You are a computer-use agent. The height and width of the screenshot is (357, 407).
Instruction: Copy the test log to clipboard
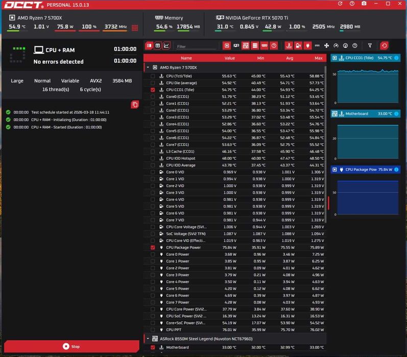pos(135,105)
